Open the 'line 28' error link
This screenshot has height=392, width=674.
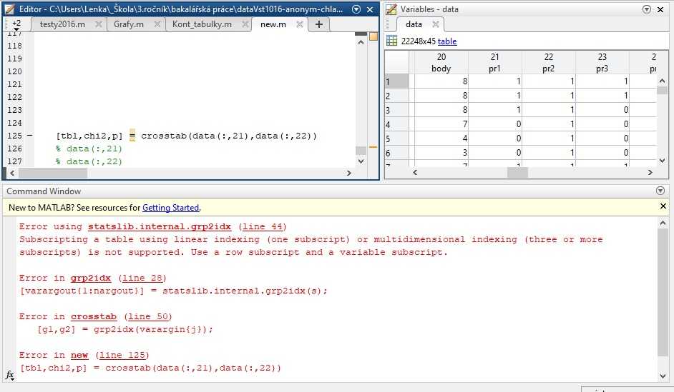pos(142,278)
